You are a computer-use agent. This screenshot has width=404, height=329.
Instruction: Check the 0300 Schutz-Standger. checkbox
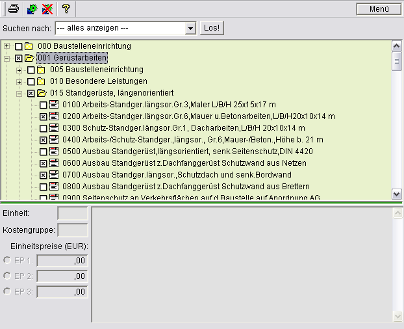(44, 128)
